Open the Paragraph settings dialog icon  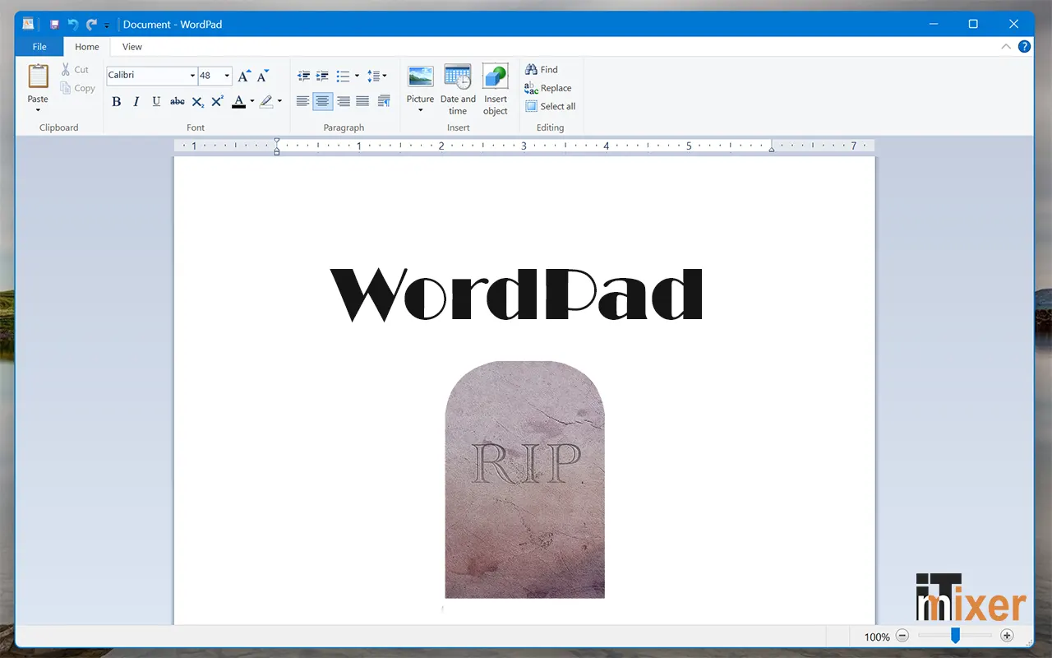pos(384,101)
